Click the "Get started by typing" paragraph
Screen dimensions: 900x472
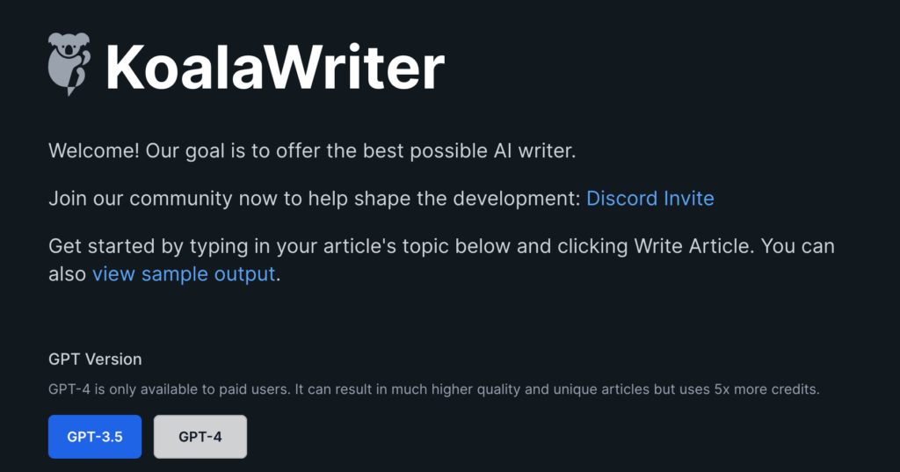441,260
